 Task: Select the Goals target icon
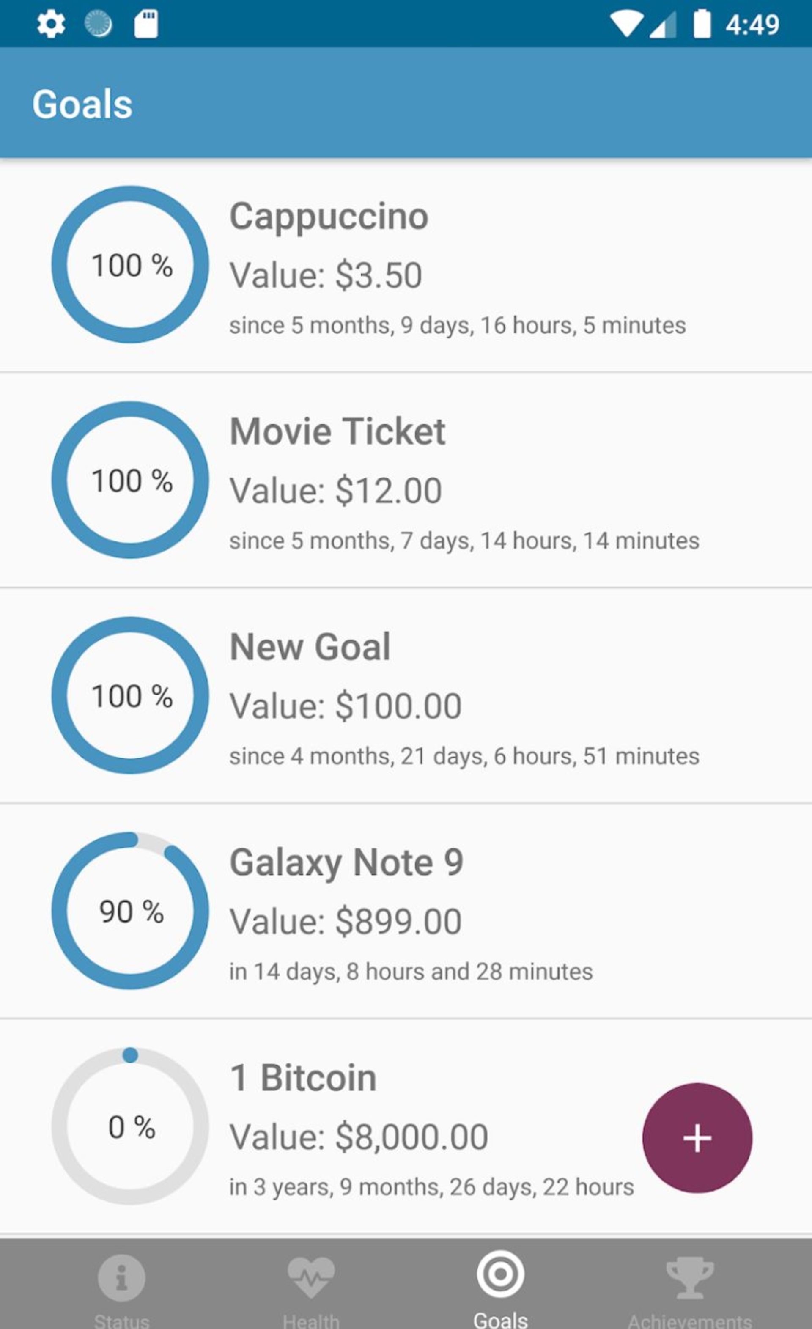[x=500, y=1274]
